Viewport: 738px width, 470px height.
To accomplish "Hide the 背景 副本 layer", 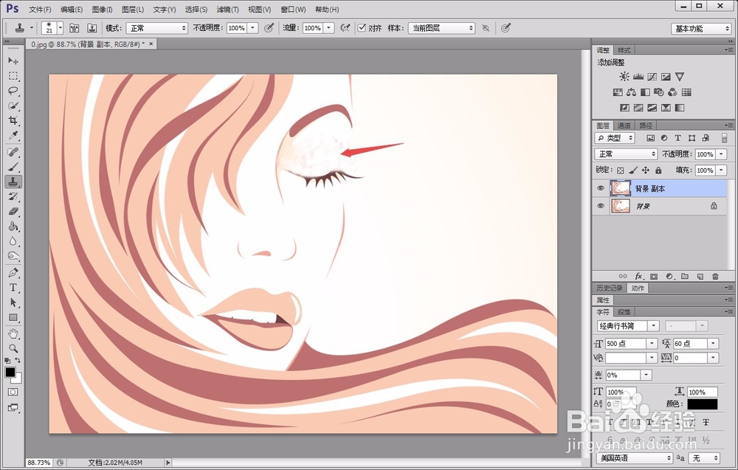I will point(601,188).
